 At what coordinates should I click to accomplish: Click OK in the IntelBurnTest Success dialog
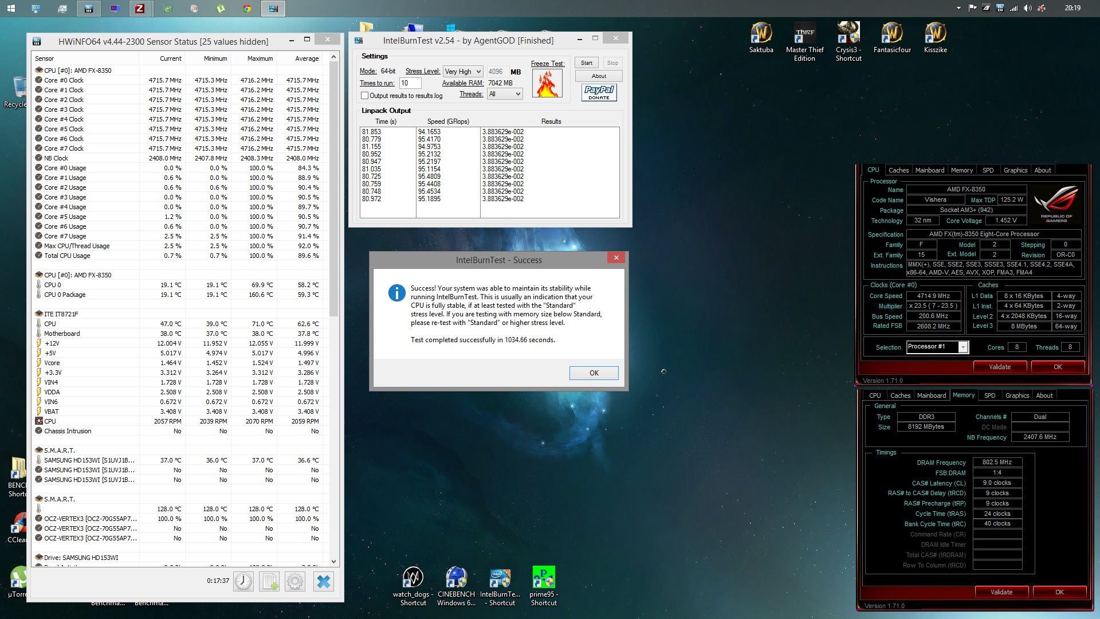tap(594, 373)
